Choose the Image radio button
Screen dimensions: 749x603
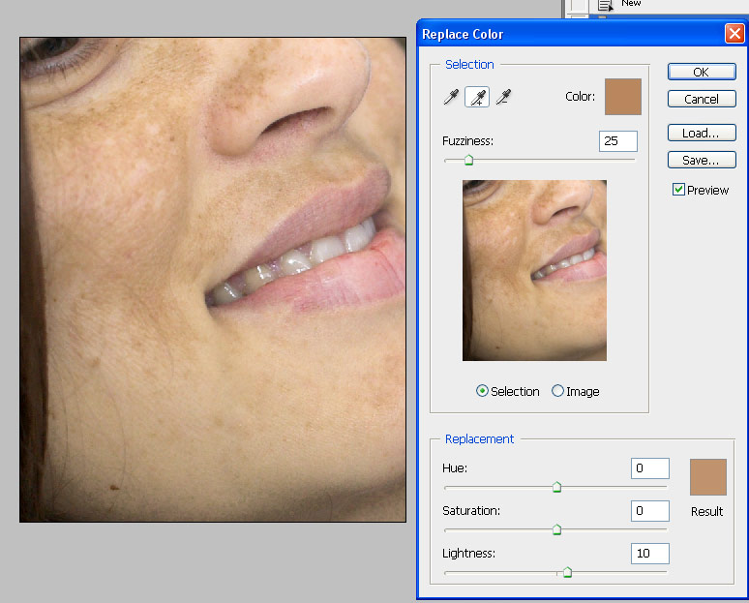557,391
